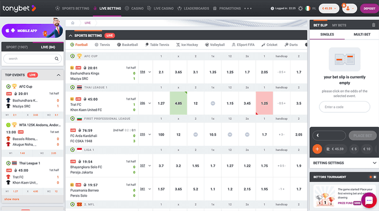Select the Volleyball sport filter

[x=215, y=45]
